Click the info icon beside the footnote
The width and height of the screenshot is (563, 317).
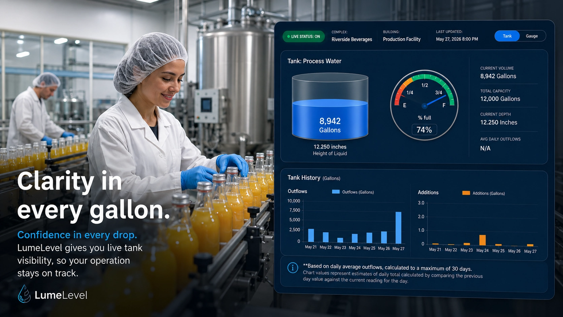[x=293, y=268]
